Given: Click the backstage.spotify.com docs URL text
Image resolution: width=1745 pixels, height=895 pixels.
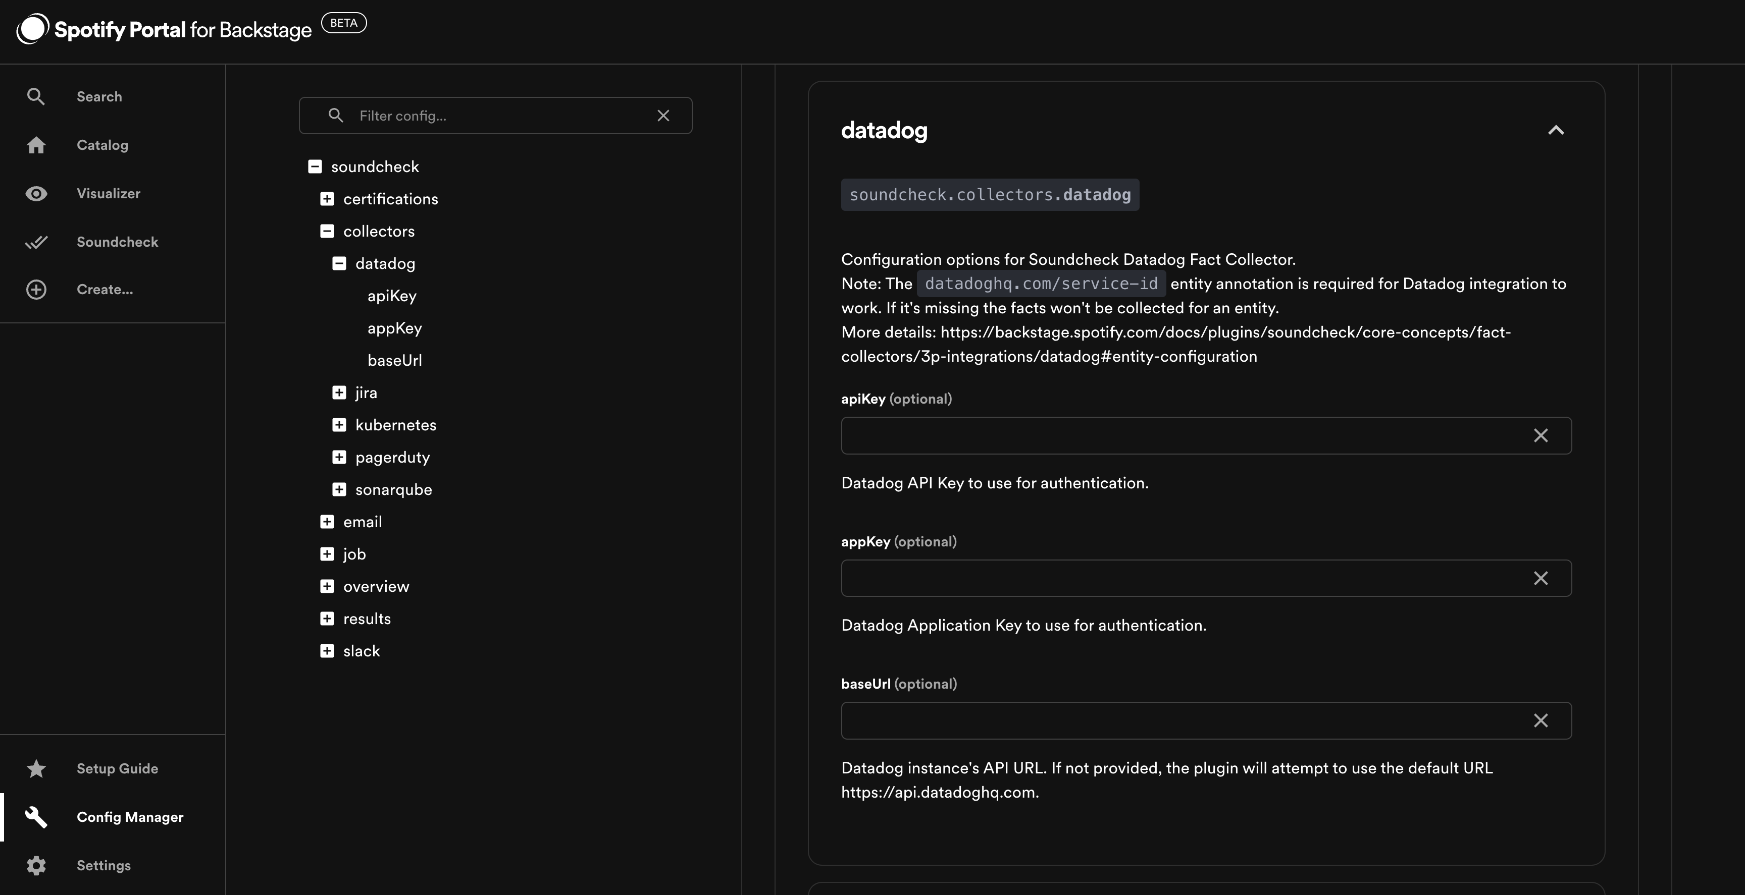Looking at the screenshot, I should 1176,344.
